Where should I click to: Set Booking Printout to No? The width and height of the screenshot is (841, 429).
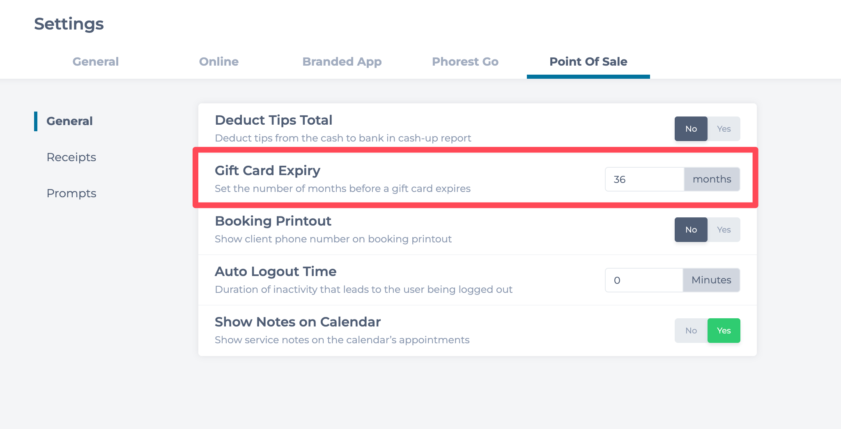coord(691,230)
